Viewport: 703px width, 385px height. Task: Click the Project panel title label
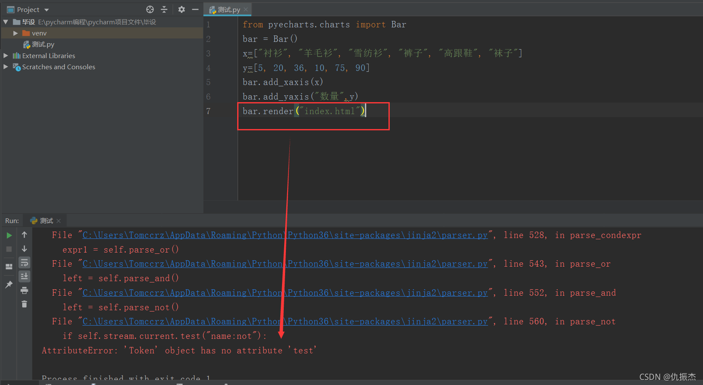click(28, 9)
